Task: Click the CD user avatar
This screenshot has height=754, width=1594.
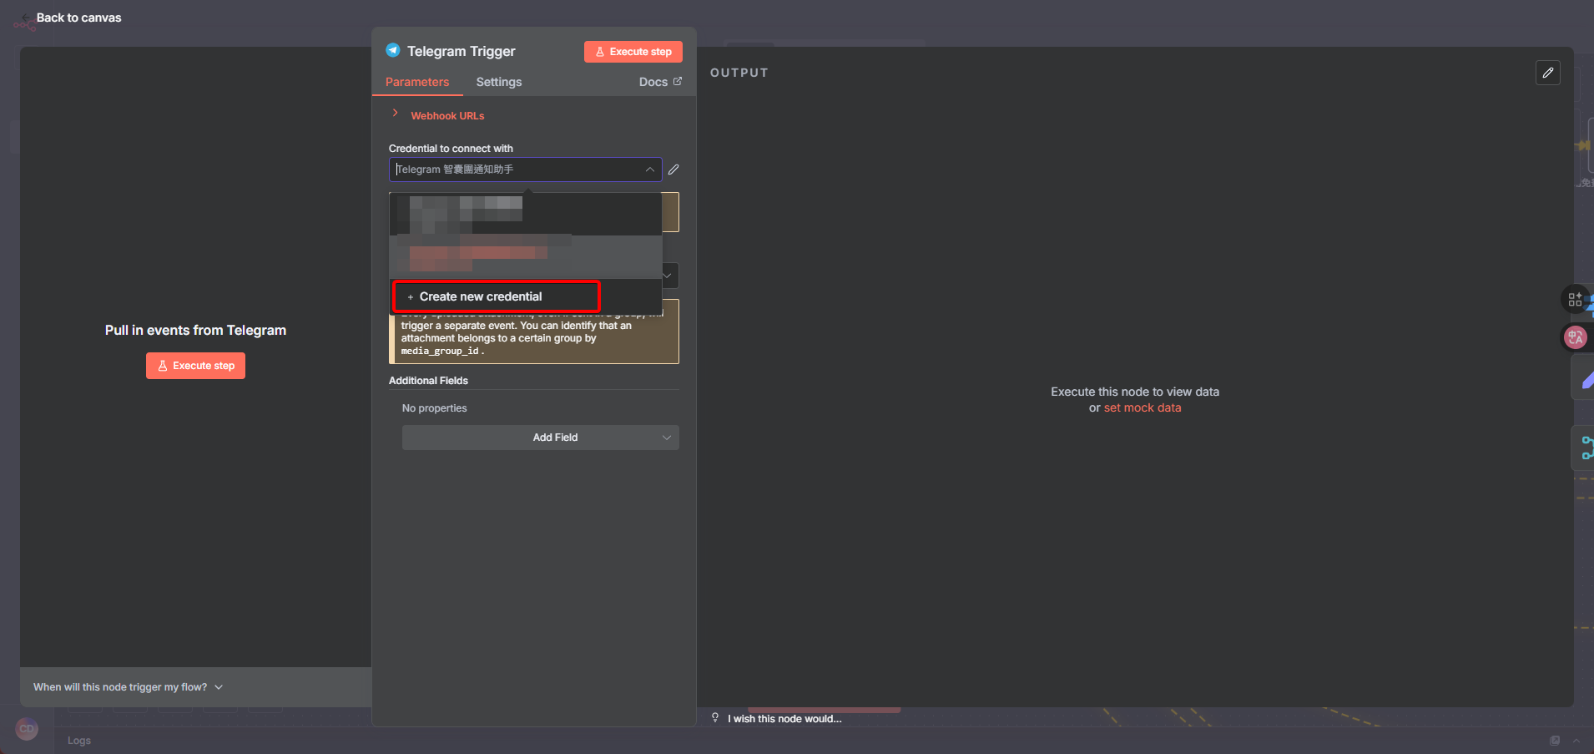Action: 27,729
